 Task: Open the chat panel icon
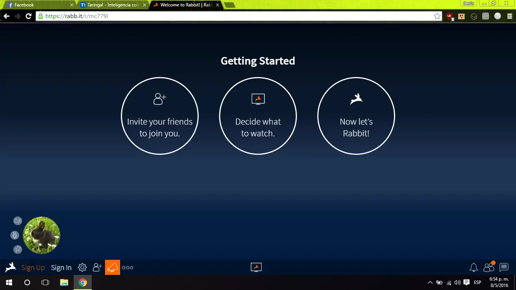(x=504, y=267)
